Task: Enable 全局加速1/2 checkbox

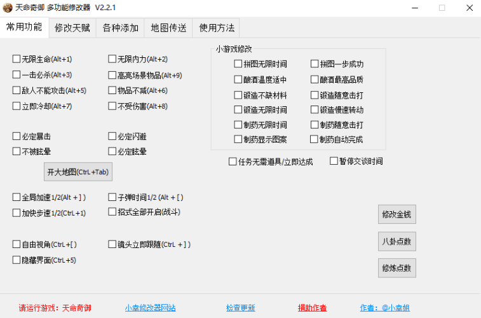Action: (17, 197)
